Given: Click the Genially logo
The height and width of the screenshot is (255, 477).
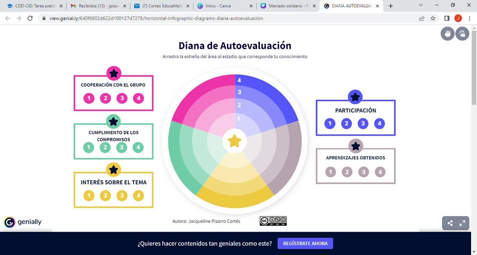Looking at the screenshot, I should point(23,222).
